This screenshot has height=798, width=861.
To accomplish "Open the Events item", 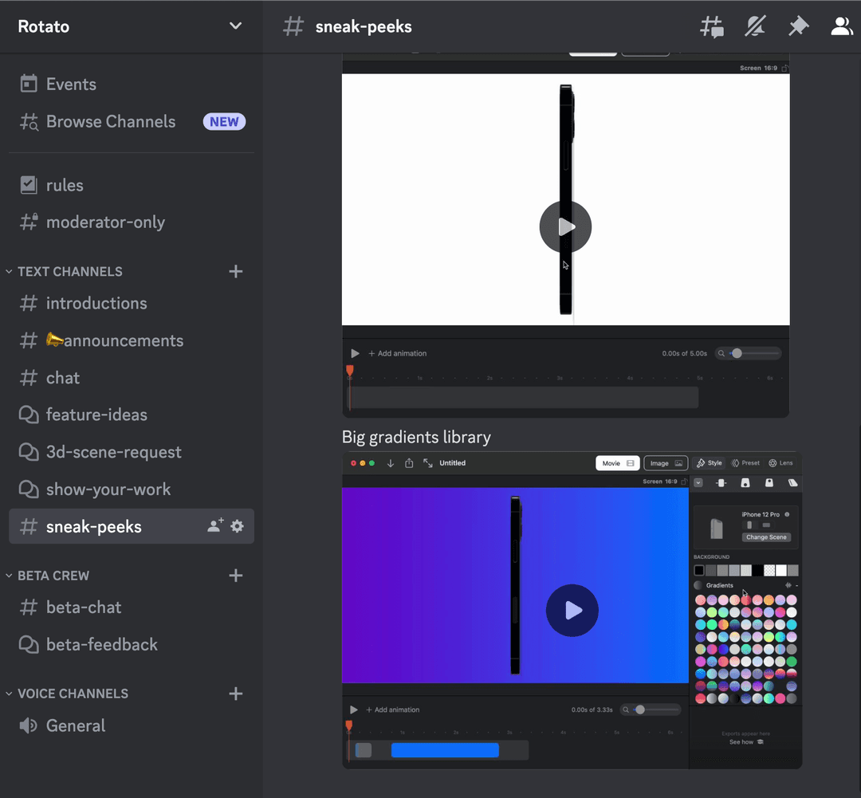I will pos(70,85).
